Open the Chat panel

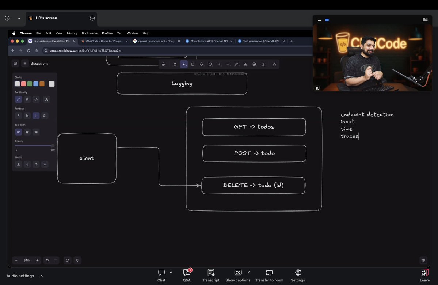pos(161,275)
